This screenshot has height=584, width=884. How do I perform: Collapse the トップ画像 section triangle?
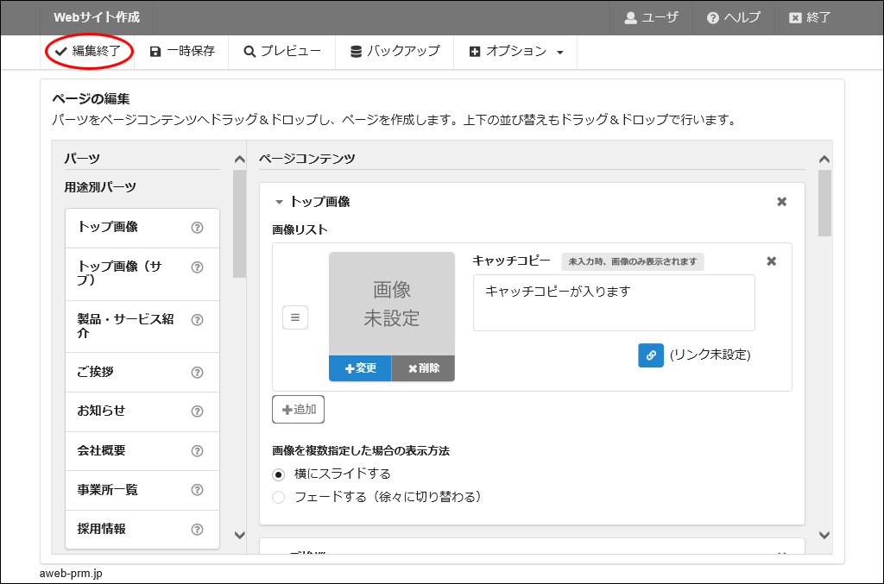click(279, 203)
